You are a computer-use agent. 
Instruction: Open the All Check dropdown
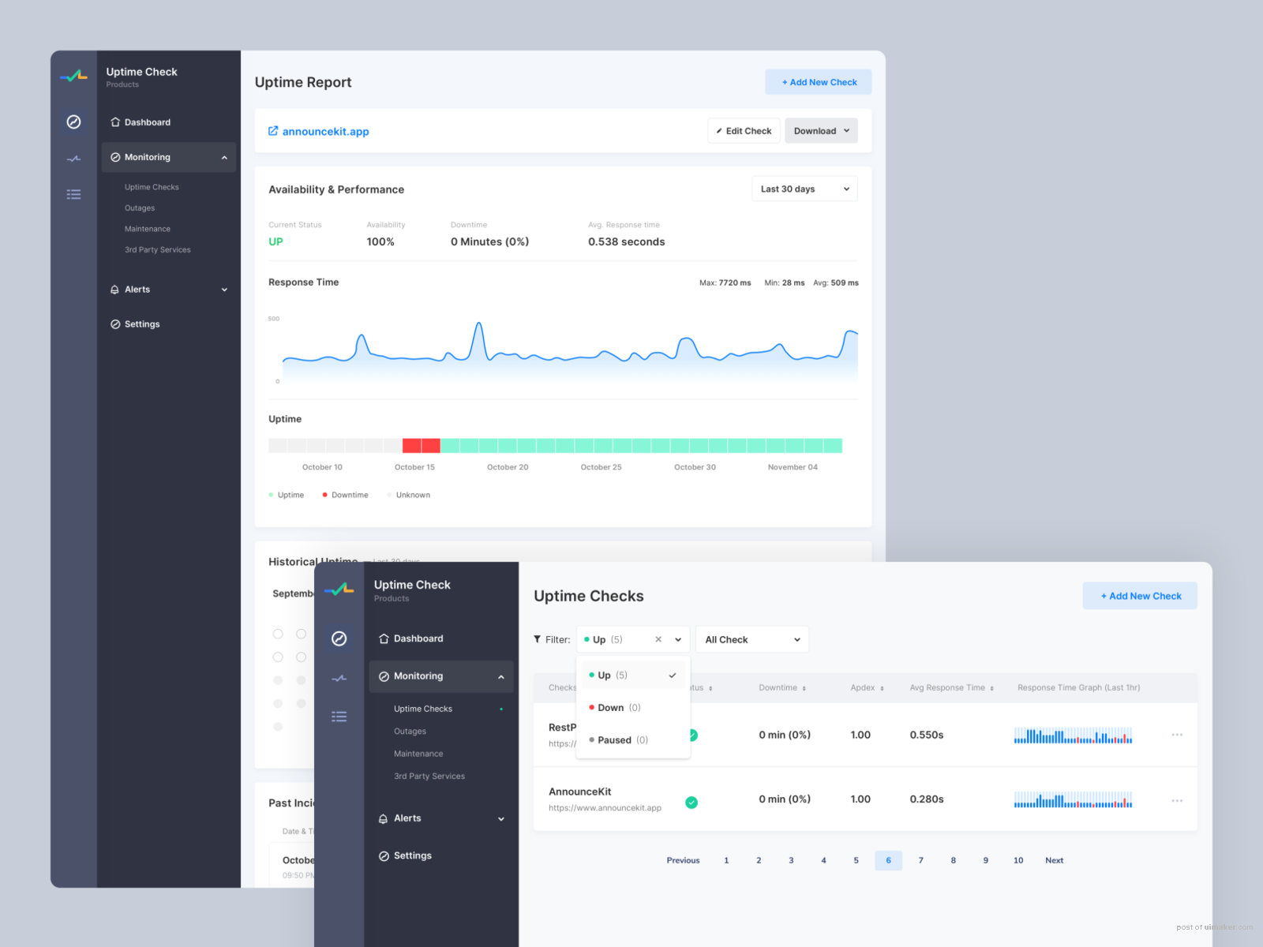[x=752, y=639]
